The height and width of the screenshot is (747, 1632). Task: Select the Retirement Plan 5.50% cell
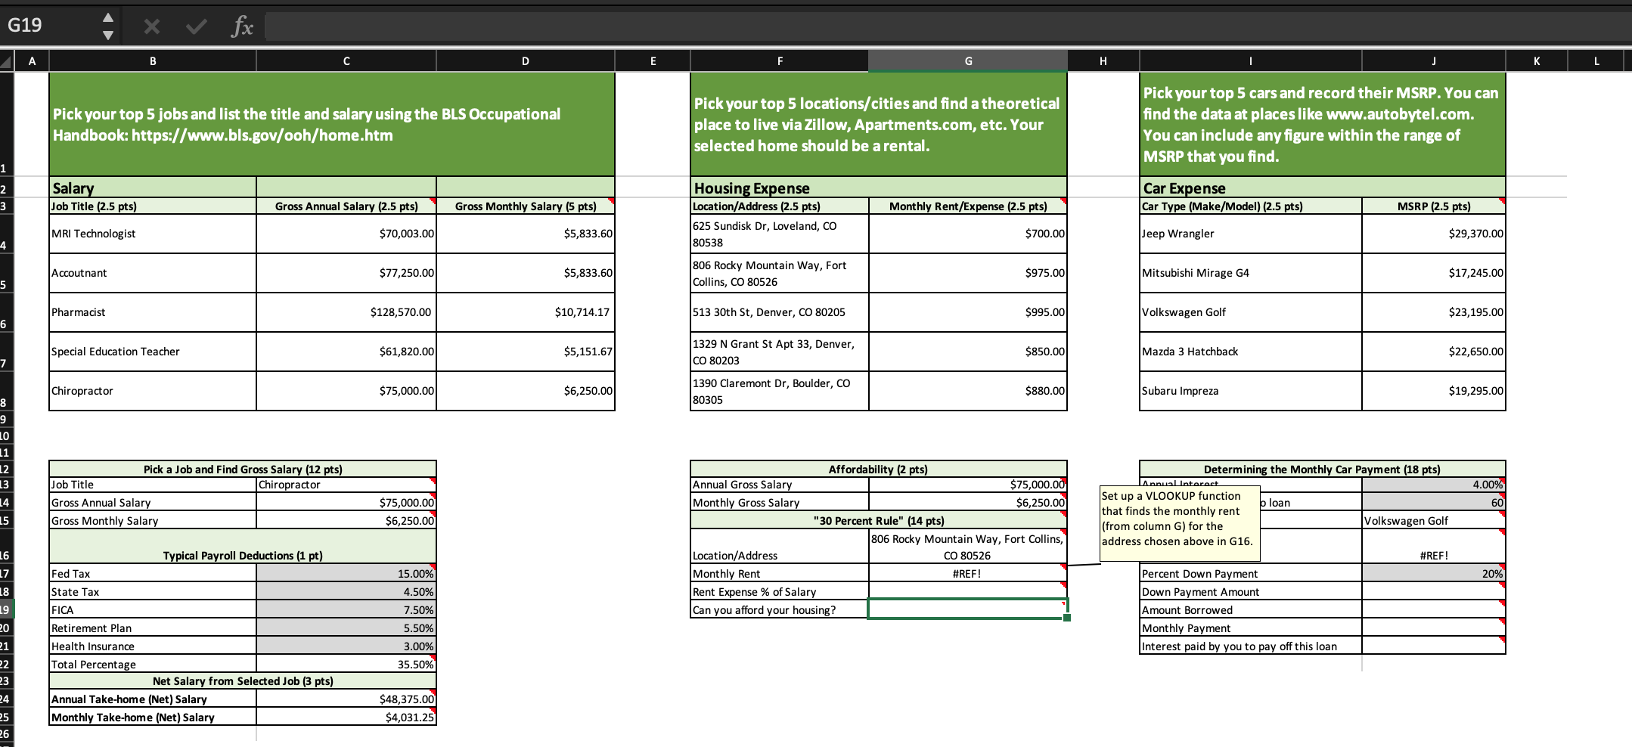tap(346, 628)
